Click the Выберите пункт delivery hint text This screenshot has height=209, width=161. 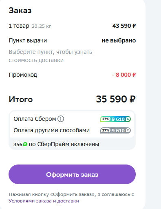[x=51, y=56]
